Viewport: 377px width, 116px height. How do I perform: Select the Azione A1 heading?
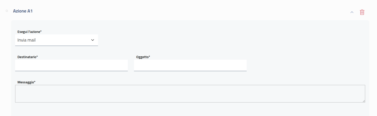click(23, 11)
